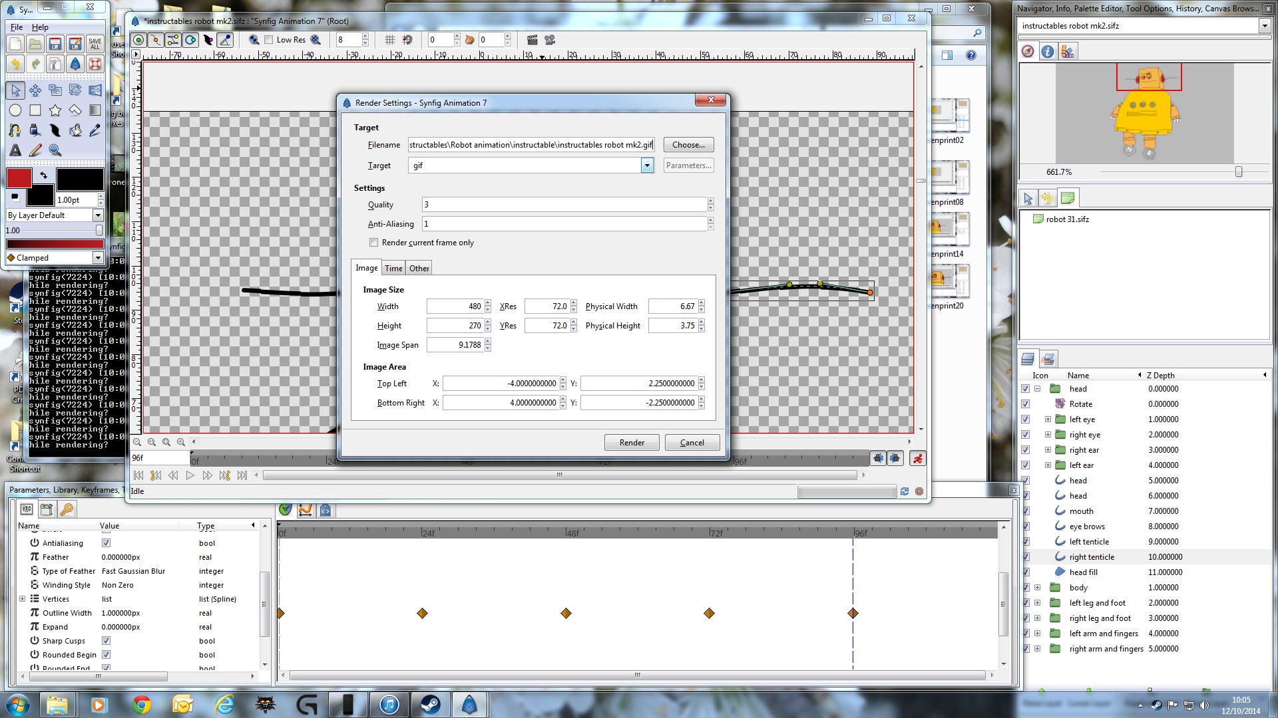
Task: Open the Target format dropdown
Action: click(647, 166)
